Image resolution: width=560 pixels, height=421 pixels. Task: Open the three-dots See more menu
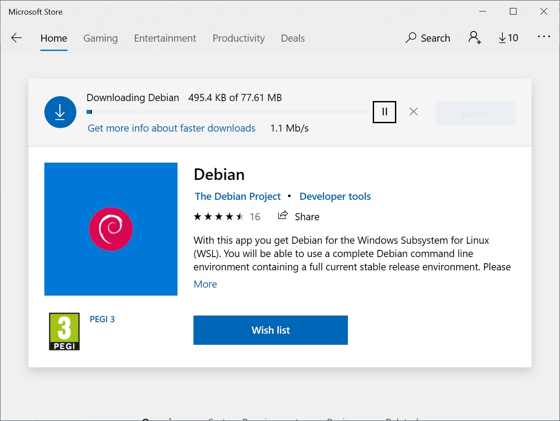(544, 37)
